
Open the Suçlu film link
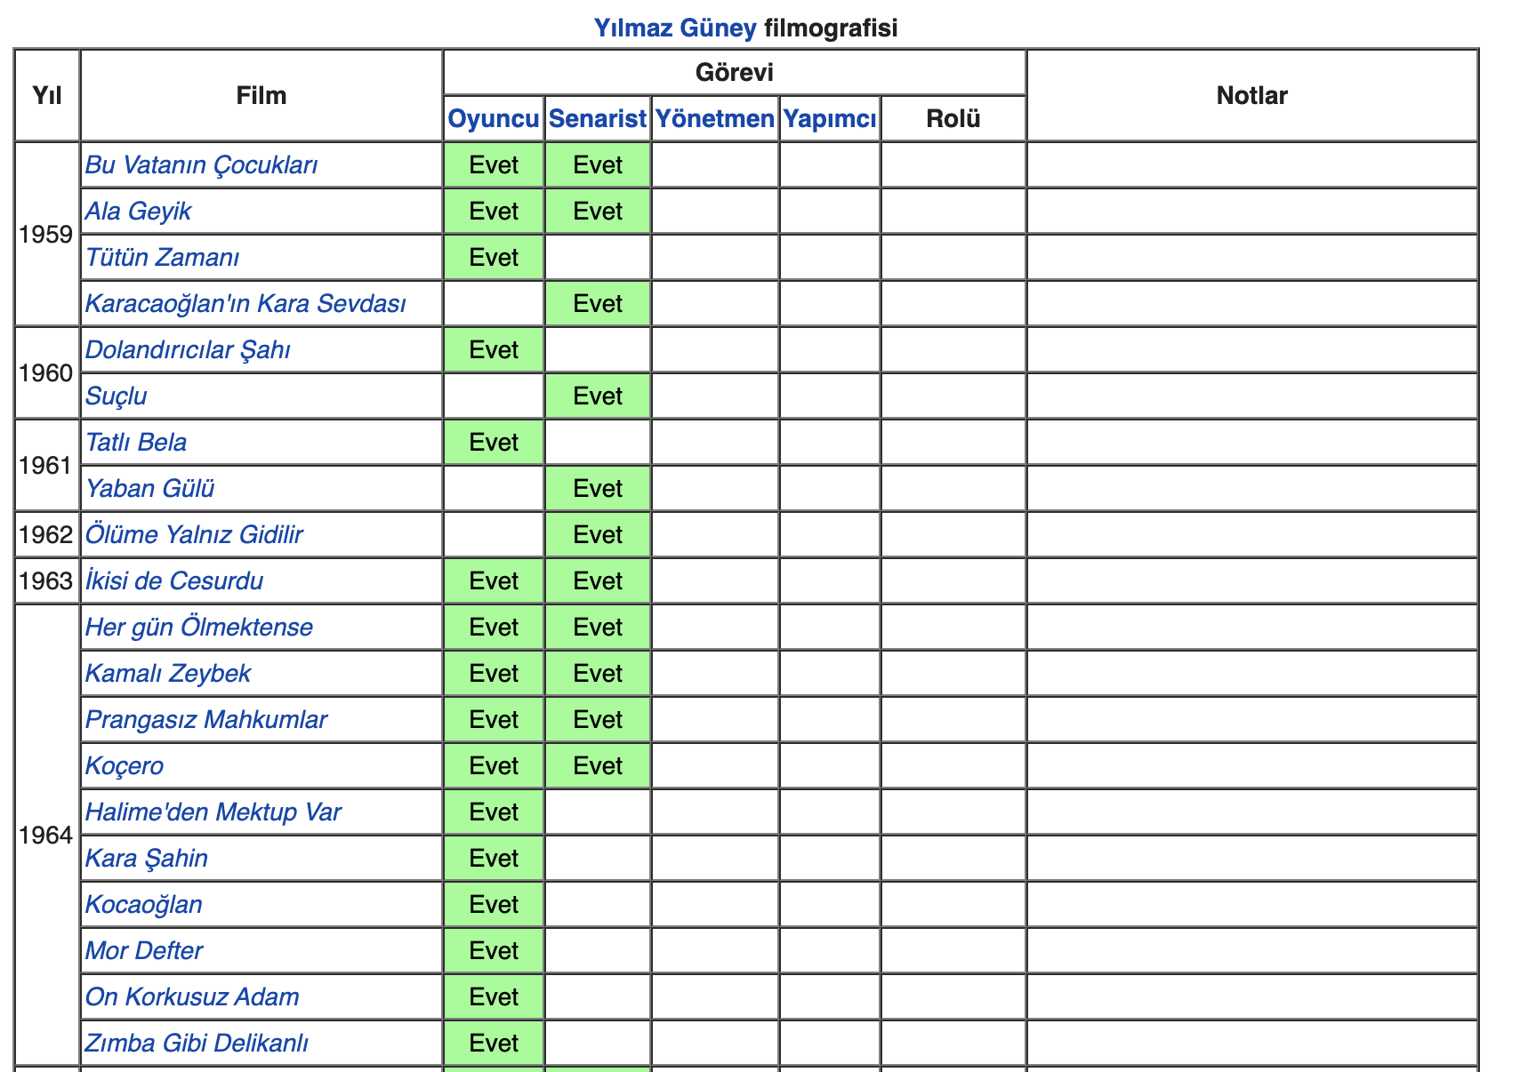pos(117,396)
